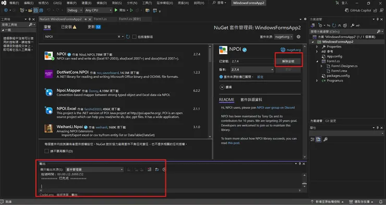Open the 'this post' link in README
Viewport: 386px width, 205px height.
tap(234, 143)
